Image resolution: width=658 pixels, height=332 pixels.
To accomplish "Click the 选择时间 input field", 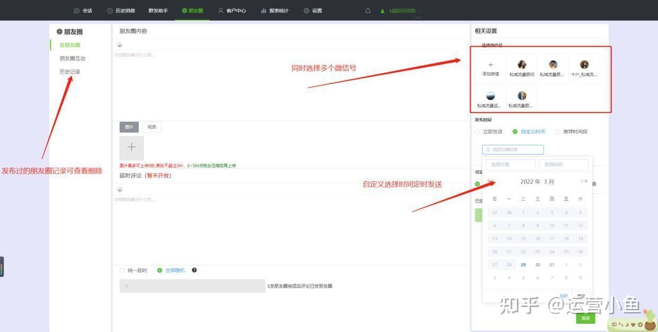I will (564, 165).
